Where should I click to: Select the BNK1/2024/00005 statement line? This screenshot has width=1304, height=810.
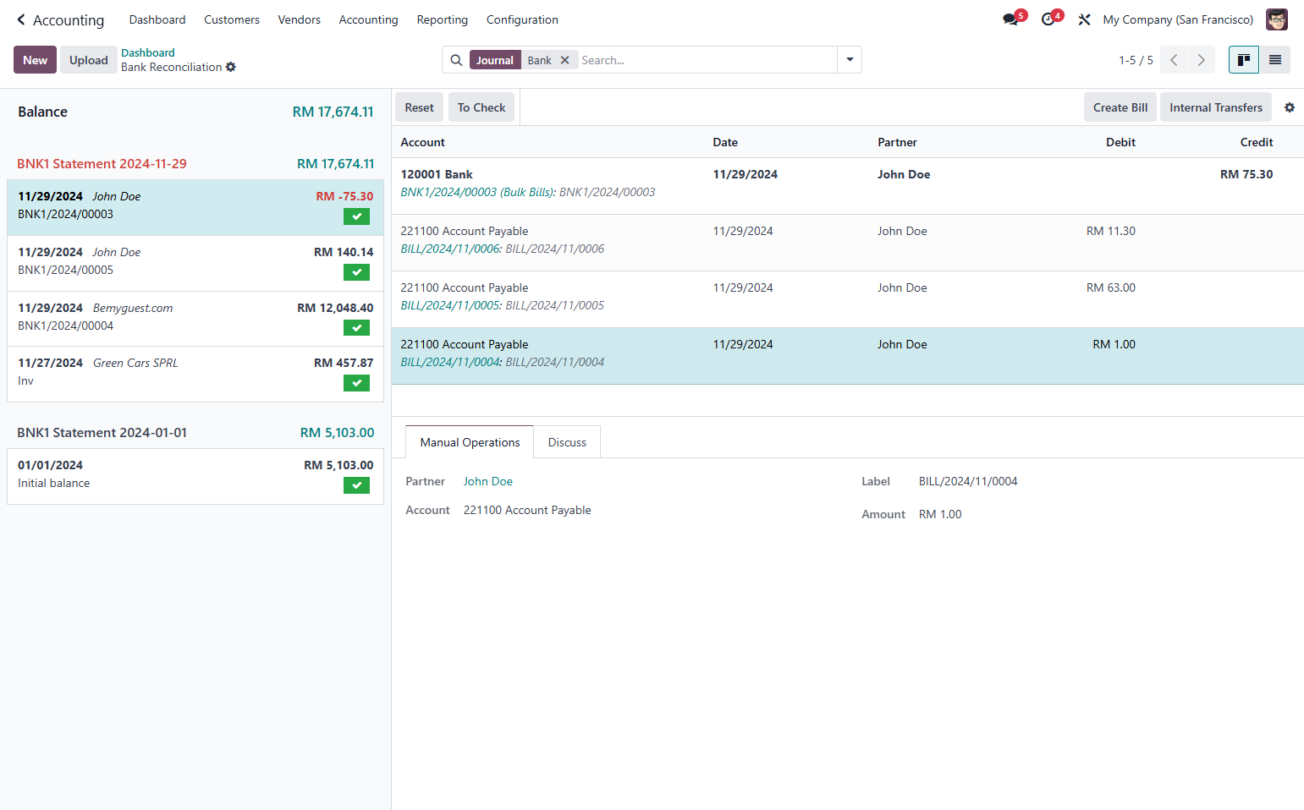pyautogui.click(x=195, y=264)
